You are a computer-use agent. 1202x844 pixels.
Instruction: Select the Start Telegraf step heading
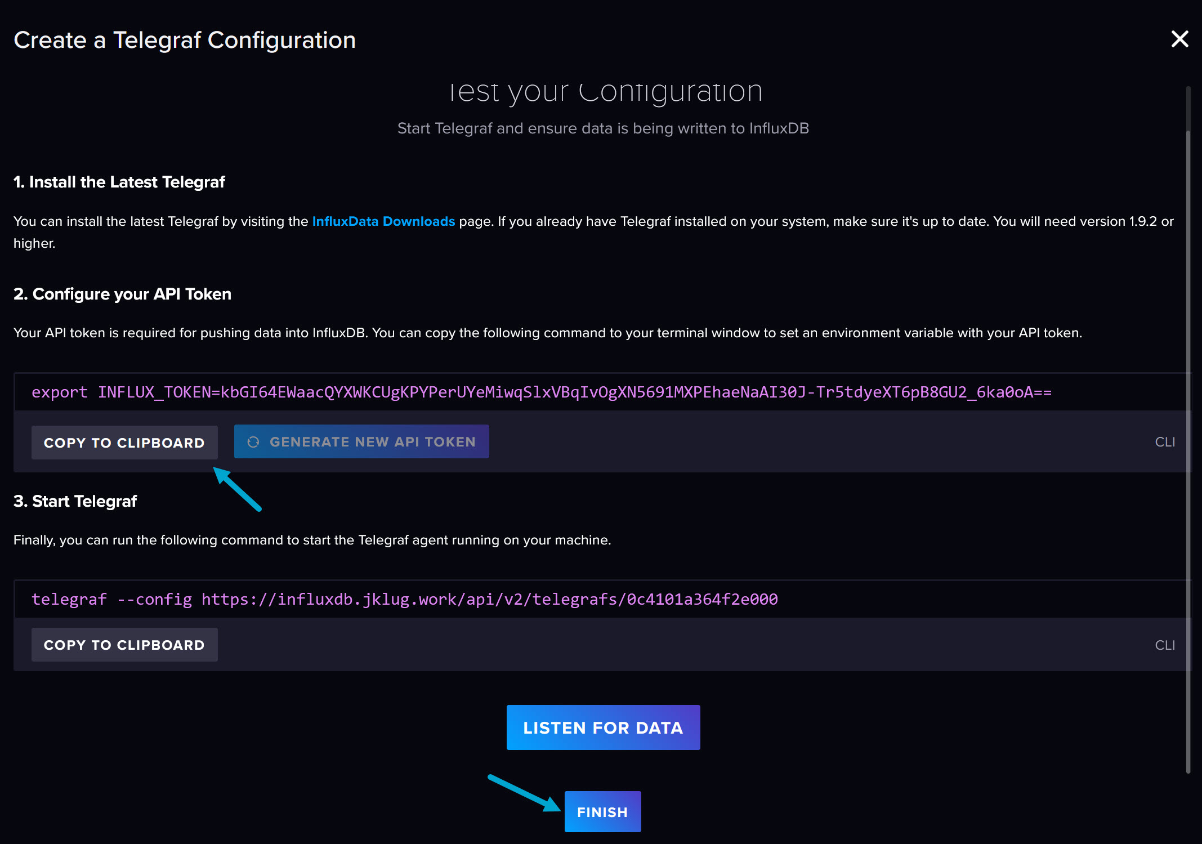(75, 501)
